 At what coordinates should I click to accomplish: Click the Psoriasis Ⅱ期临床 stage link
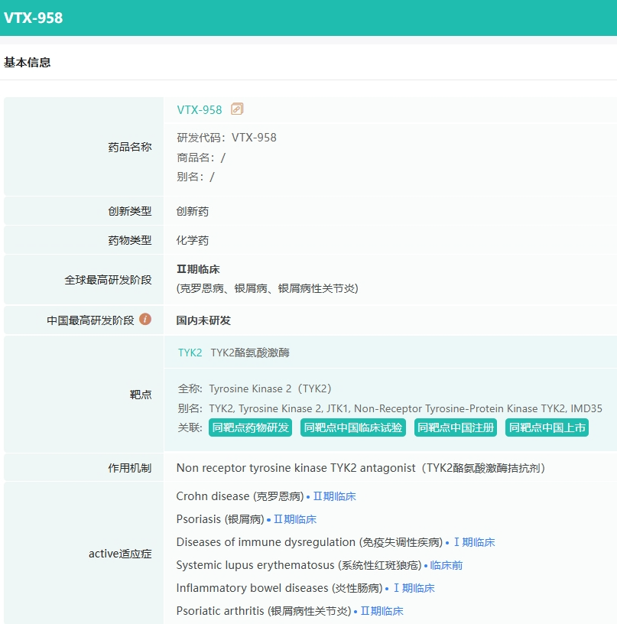click(294, 519)
